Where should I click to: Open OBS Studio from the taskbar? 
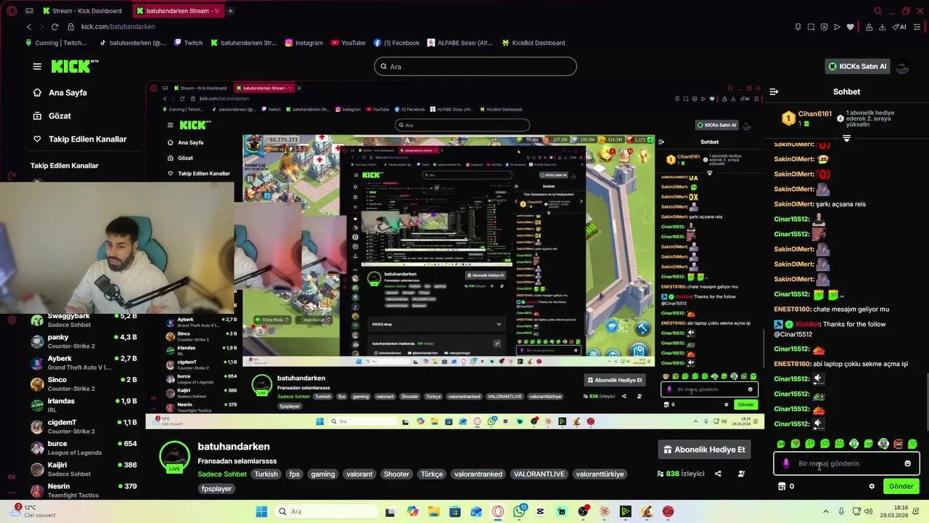click(x=583, y=511)
